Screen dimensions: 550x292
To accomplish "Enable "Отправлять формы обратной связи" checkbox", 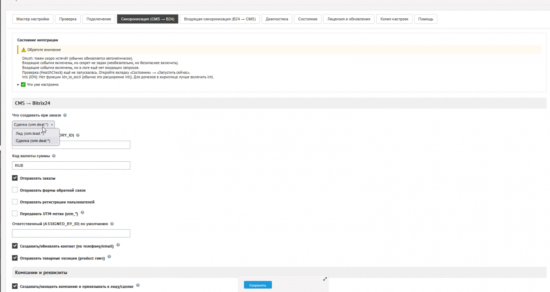I will pos(15,190).
